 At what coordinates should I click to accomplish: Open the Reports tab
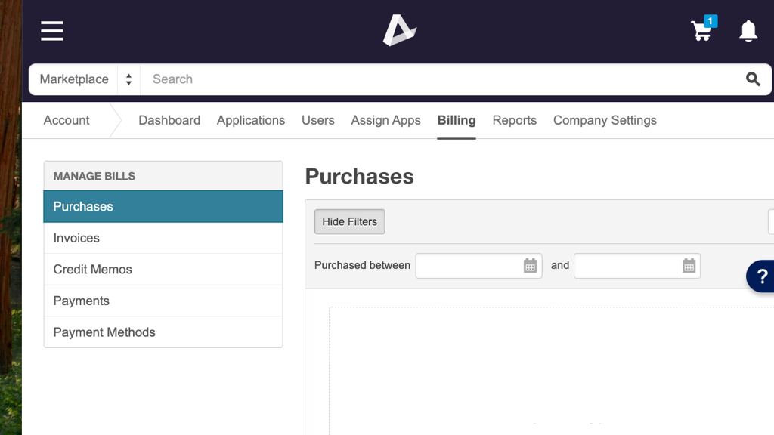point(514,120)
